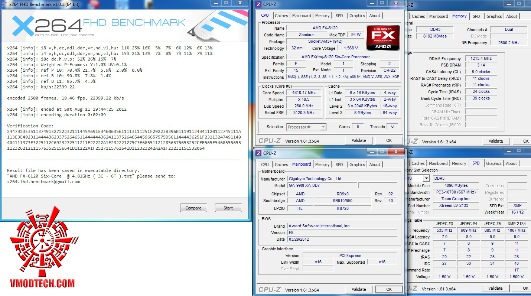Click Graphics tab in the Memory CPU-Z window
Image resolution: width=531 pixels, height=296 pixels.
click(x=494, y=16)
